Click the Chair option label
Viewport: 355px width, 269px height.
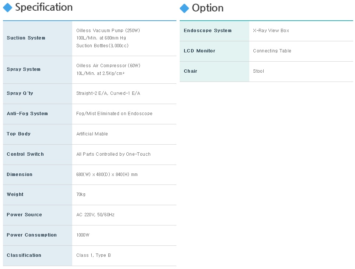pos(190,71)
